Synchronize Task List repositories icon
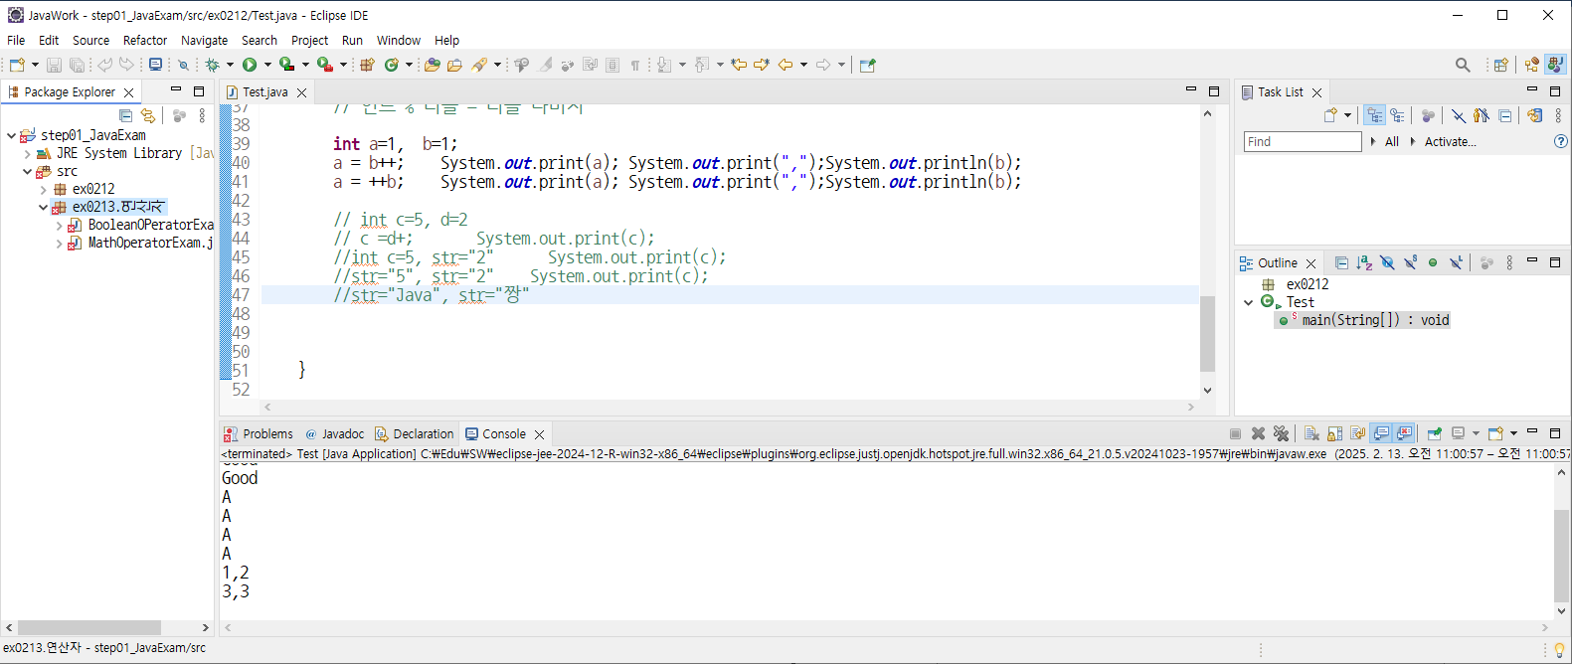Screen dimensions: 1572x664 (x=1534, y=115)
